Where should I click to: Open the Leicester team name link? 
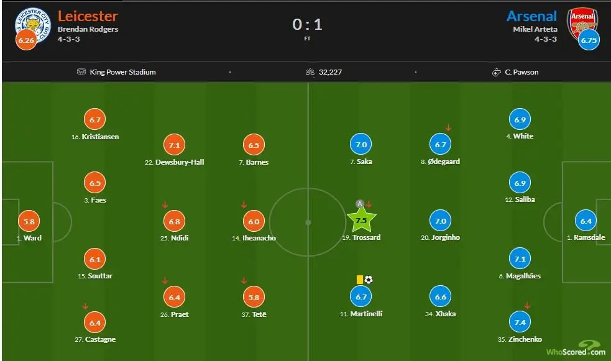(88, 16)
